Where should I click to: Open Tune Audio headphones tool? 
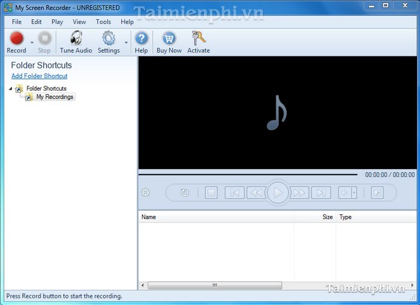click(x=76, y=42)
